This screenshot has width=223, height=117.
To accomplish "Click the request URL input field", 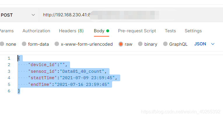I will point(131,15).
